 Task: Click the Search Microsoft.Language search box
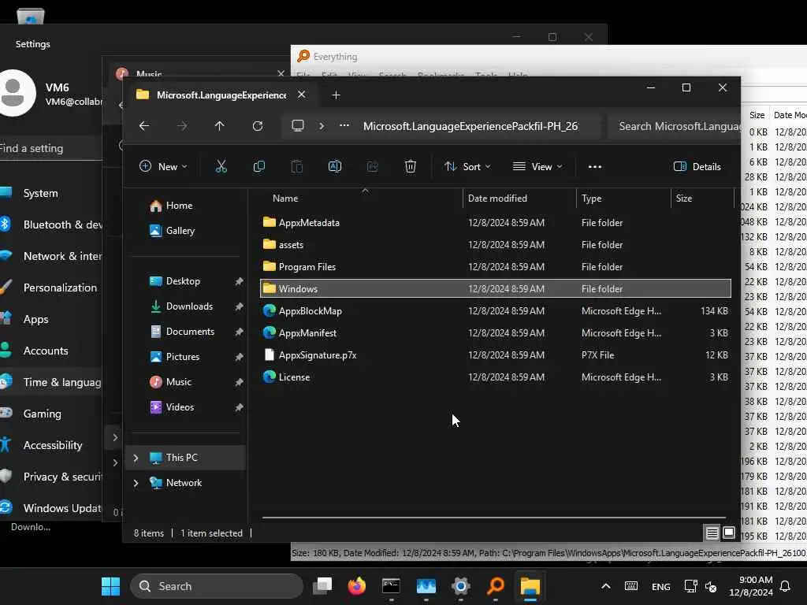tap(675, 126)
